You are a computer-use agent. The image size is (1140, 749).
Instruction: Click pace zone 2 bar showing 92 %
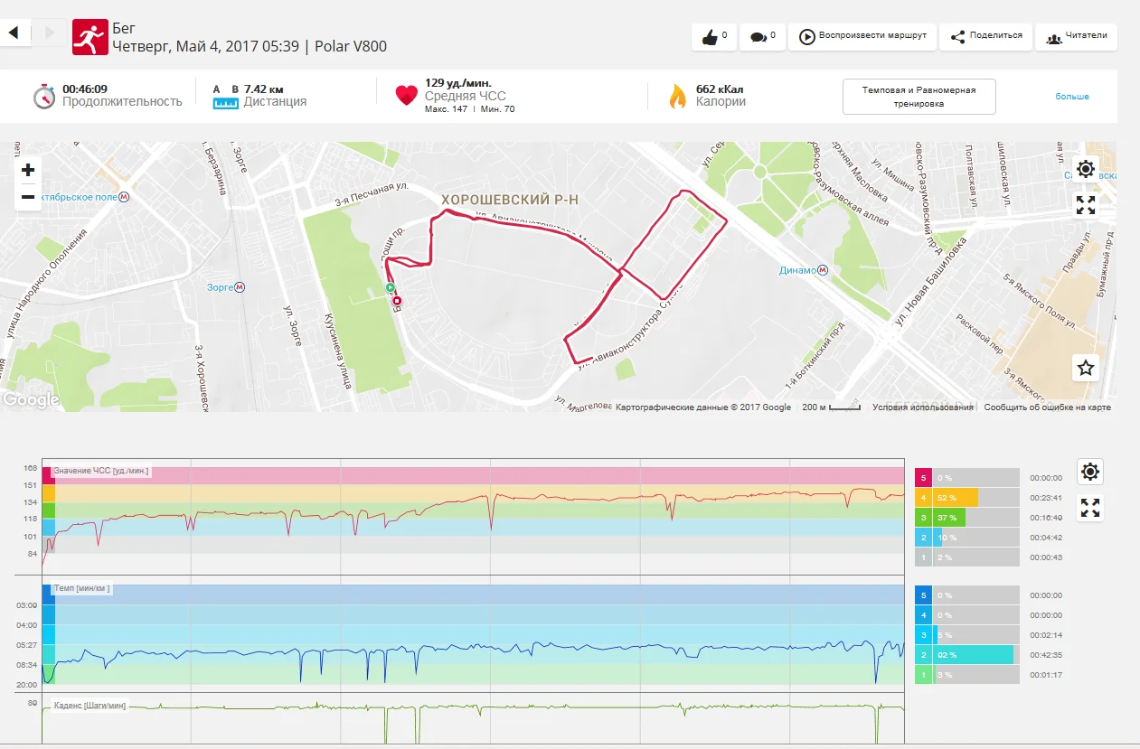973,655
